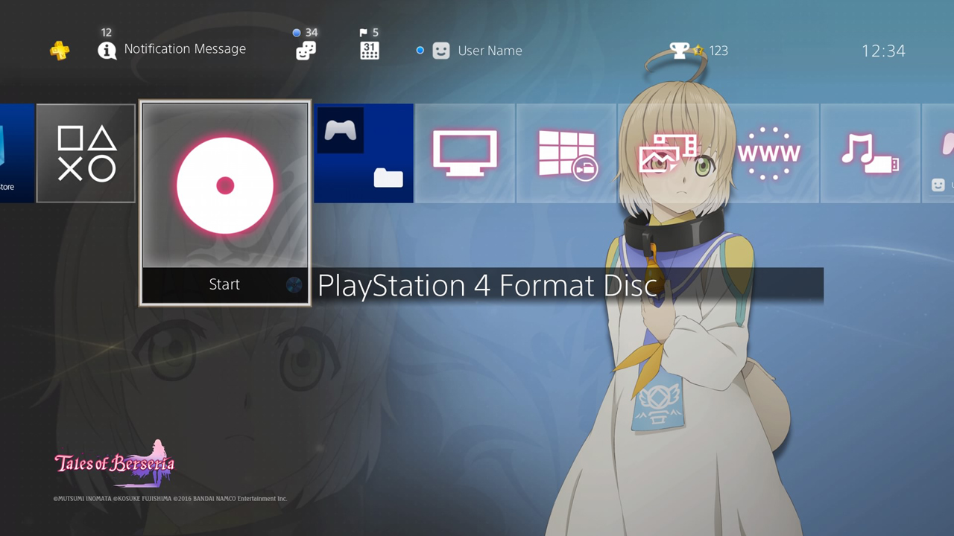
Task: Select the What's New symbols tile
Action: coord(86,153)
